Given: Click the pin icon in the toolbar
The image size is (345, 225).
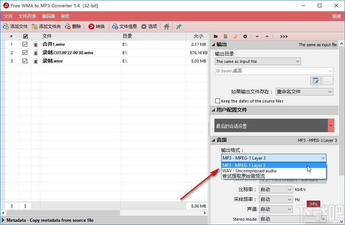Looking at the screenshot, I should click(x=178, y=26).
